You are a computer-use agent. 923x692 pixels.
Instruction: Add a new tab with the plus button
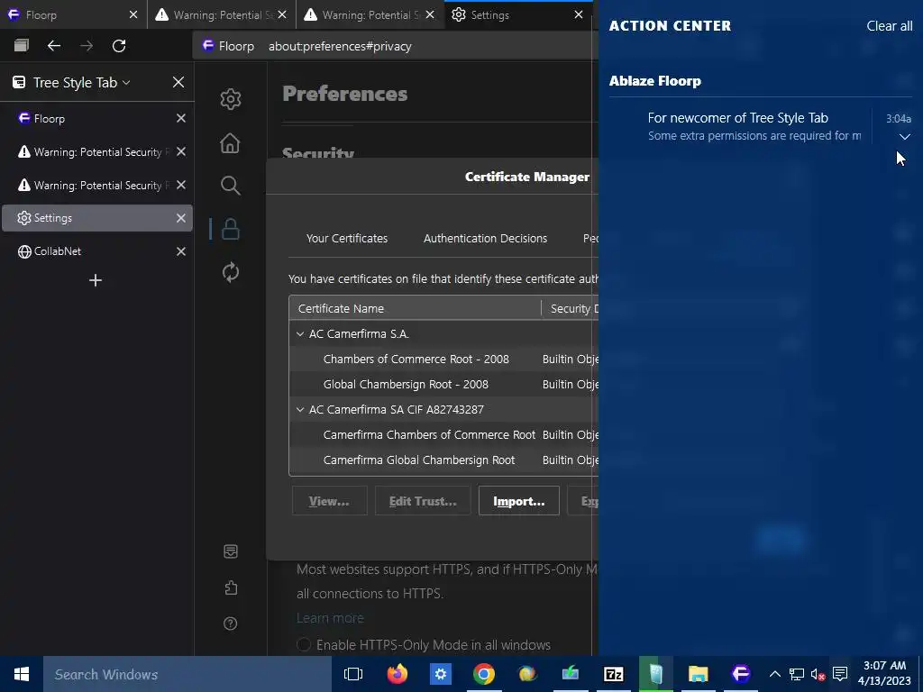tap(96, 280)
